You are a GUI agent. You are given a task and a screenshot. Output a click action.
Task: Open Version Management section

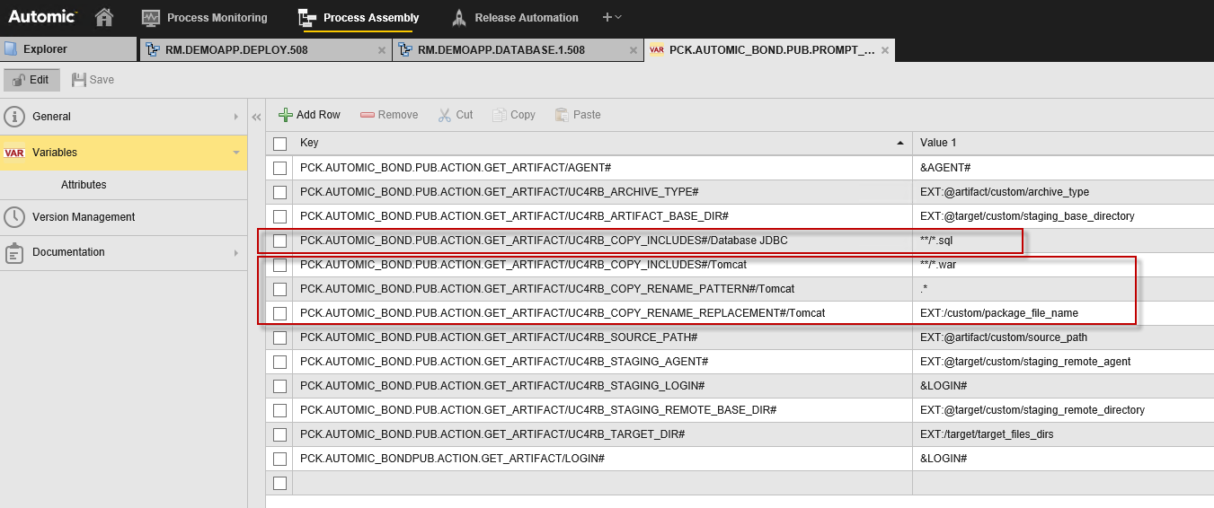point(123,217)
